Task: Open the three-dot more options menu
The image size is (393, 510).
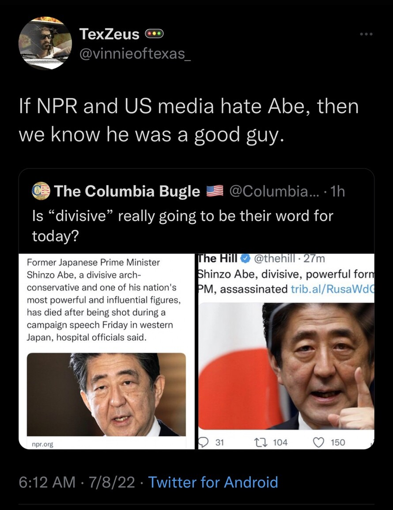Action: coord(367,34)
